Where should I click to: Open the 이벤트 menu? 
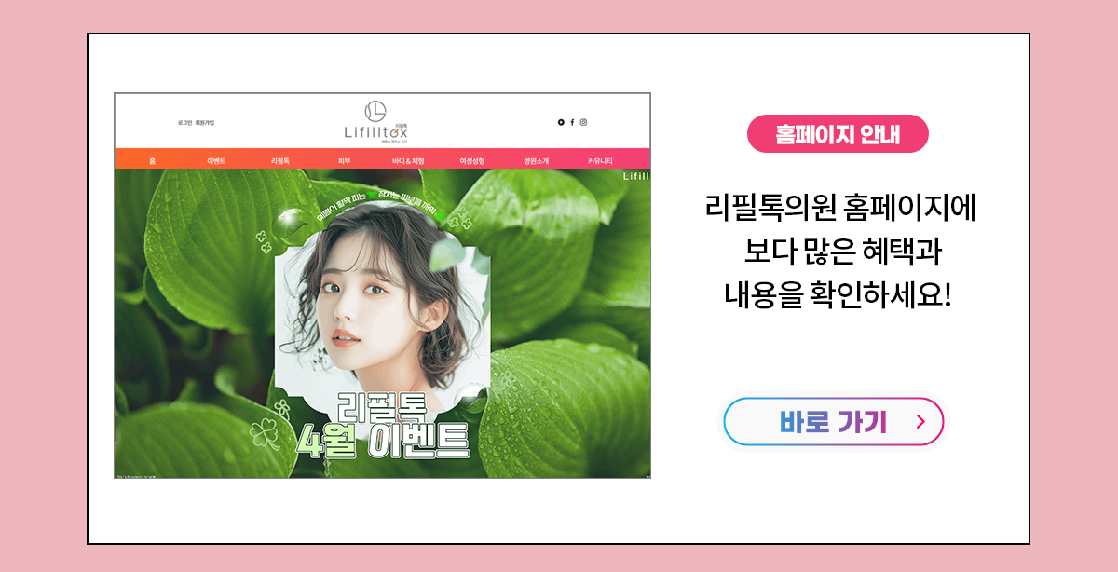pyautogui.click(x=216, y=161)
